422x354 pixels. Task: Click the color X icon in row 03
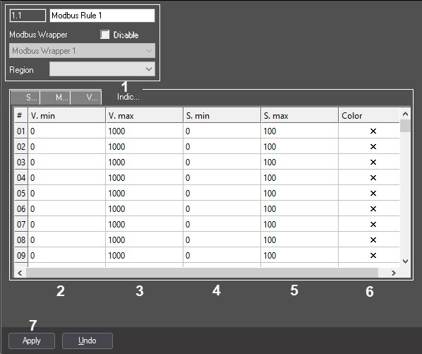point(373,163)
